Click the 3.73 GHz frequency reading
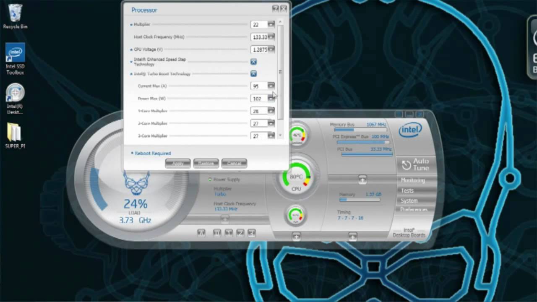The height and width of the screenshot is (302, 537). point(135,220)
